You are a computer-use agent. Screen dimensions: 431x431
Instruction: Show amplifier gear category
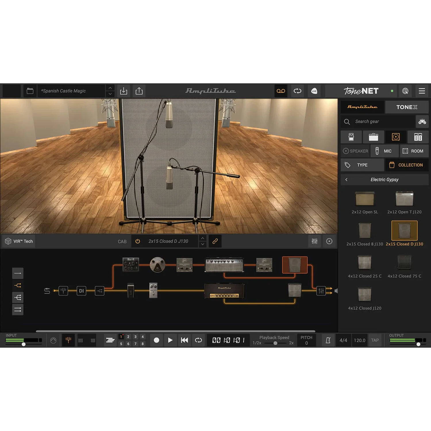click(x=373, y=137)
